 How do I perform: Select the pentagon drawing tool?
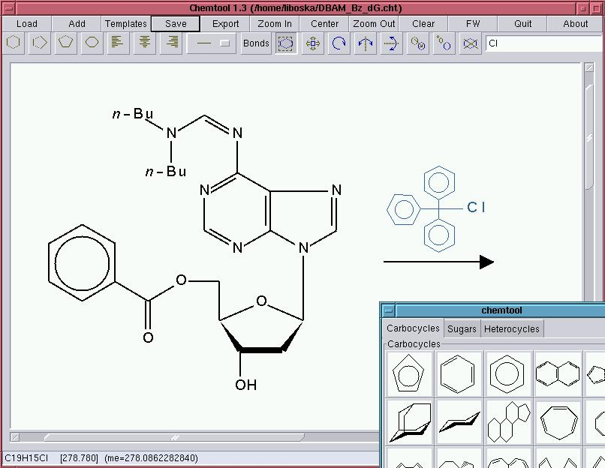[x=39, y=43]
